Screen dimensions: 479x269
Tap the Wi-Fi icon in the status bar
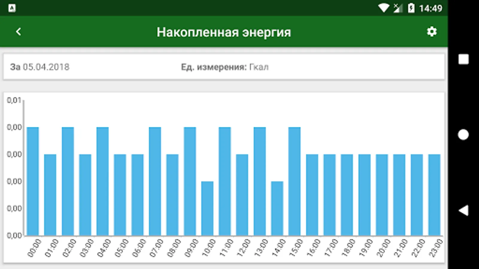(383, 8)
